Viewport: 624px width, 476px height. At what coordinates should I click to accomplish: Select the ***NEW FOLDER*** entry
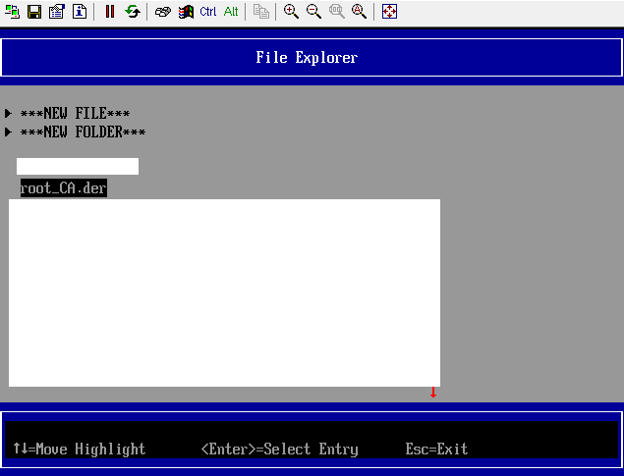(83, 132)
